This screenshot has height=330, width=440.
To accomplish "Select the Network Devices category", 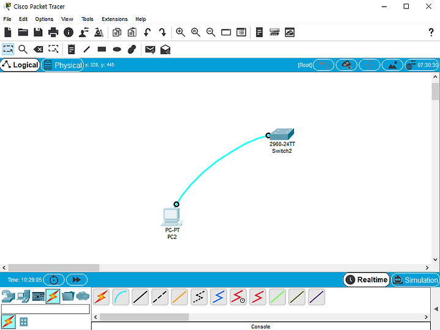I will pos(8,296).
